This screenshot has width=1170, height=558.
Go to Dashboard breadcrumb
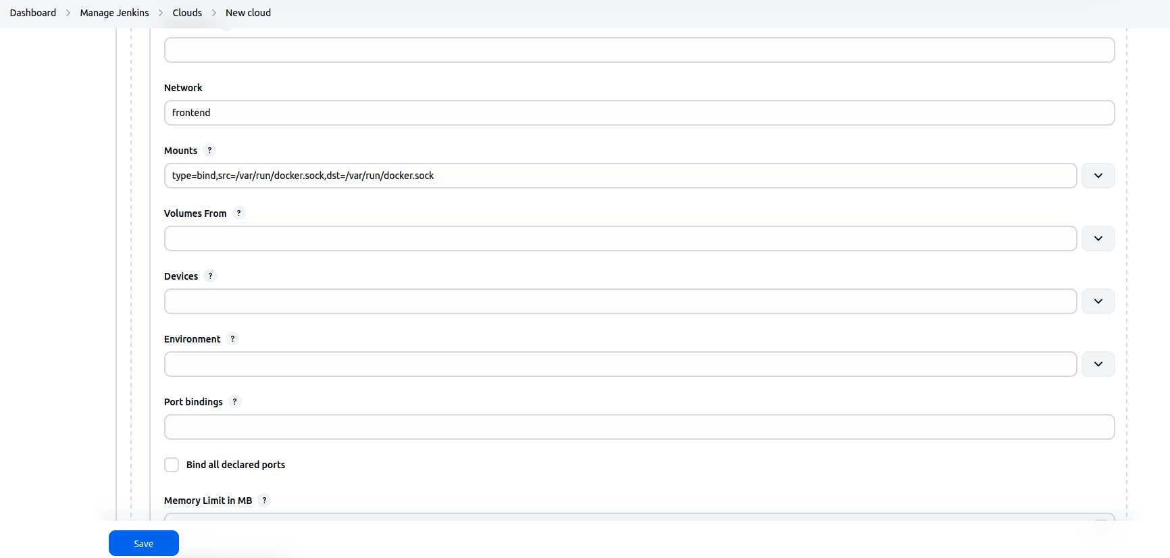33,13
